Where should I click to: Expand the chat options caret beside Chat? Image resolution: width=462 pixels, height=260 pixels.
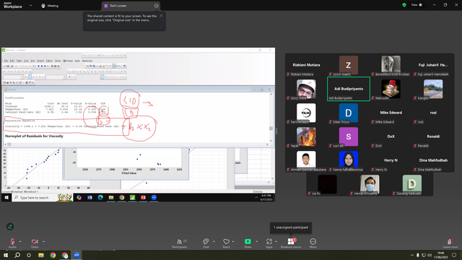tap(214, 241)
